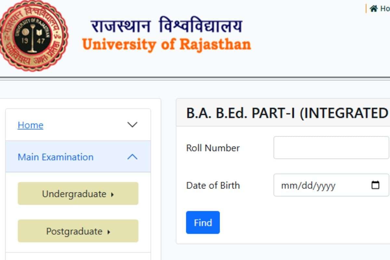Click the home icon in the top navigation
The width and height of the screenshot is (390, 260).
coord(373,9)
